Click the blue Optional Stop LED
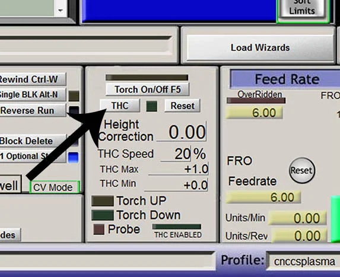340x277 pixels. [x=74, y=158]
